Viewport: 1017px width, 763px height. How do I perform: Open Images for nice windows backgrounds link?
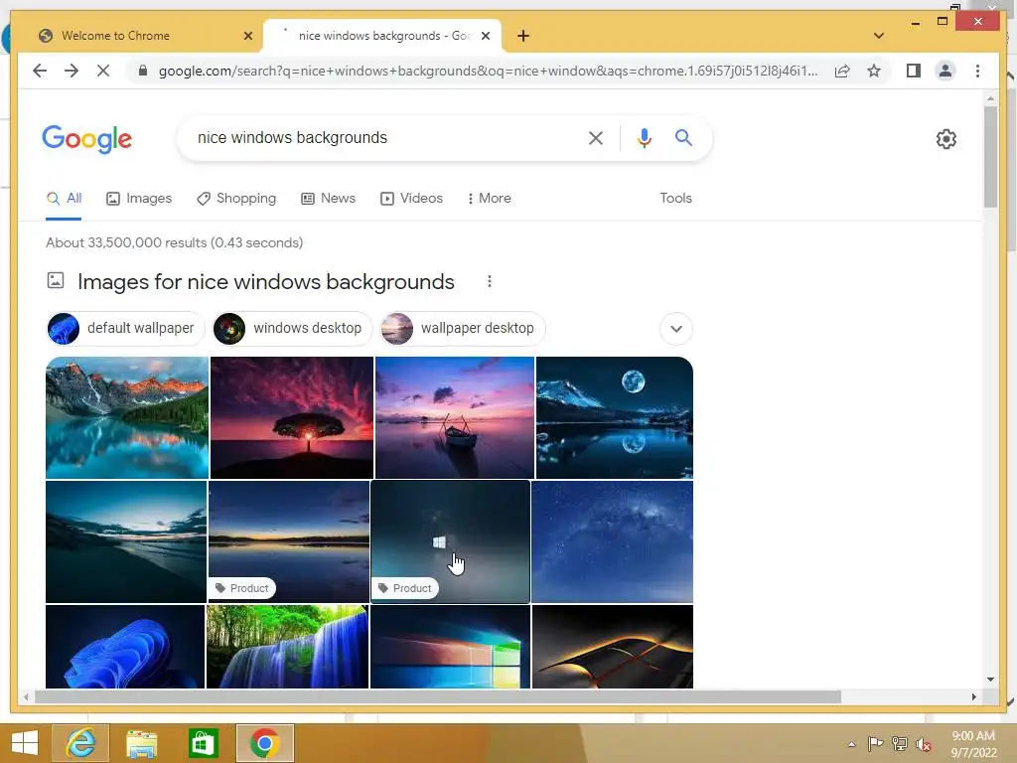point(266,281)
